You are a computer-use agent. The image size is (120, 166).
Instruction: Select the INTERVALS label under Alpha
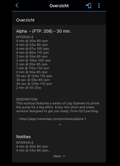pyautogui.click(x=25, y=37)
